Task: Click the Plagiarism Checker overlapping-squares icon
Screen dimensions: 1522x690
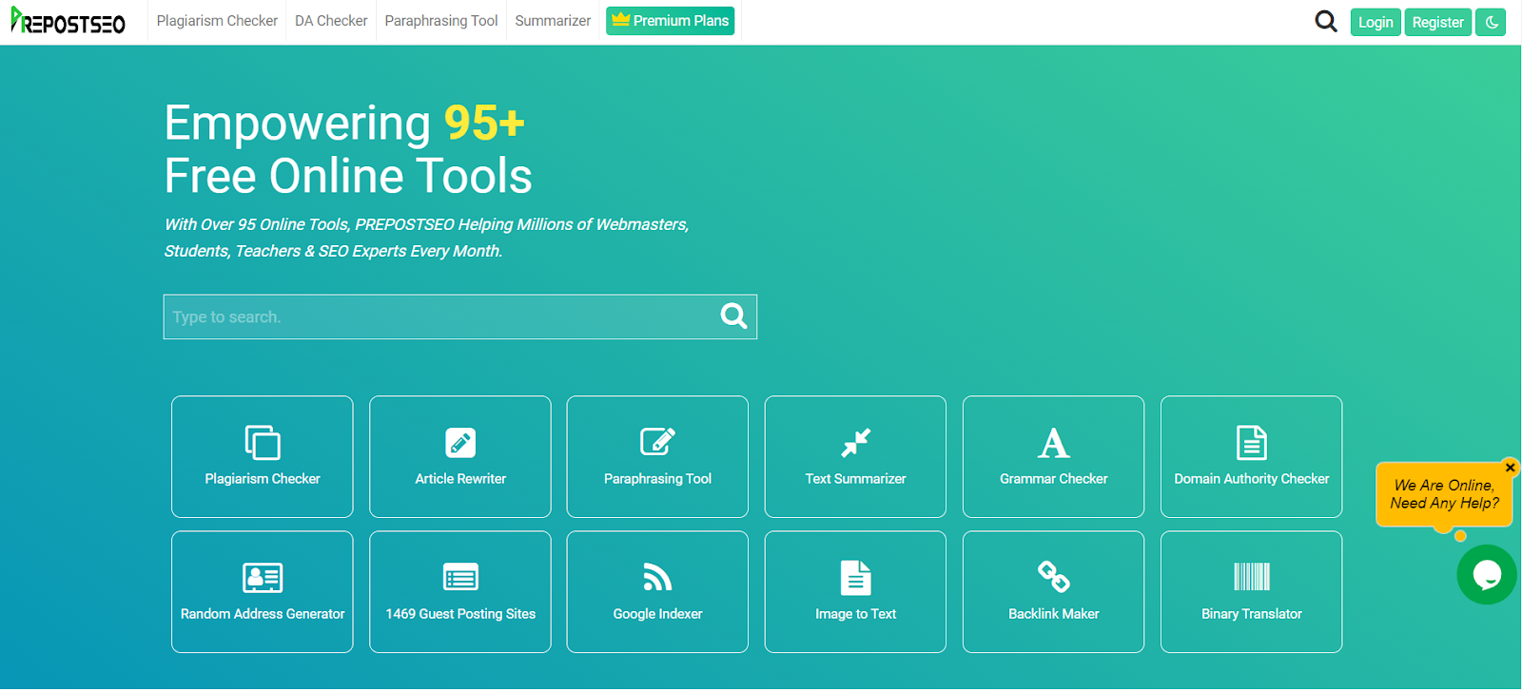Action: tap(263, 443)
